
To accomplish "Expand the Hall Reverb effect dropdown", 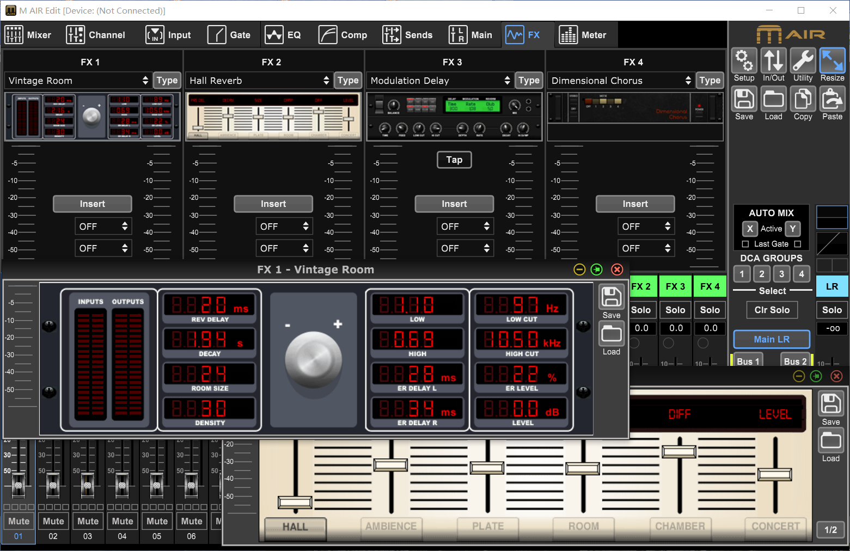I will point(259,81).
